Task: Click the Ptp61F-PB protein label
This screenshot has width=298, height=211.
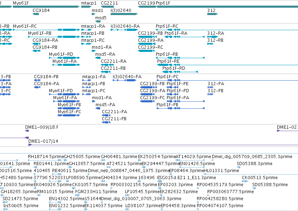Action: pos(167,105)
